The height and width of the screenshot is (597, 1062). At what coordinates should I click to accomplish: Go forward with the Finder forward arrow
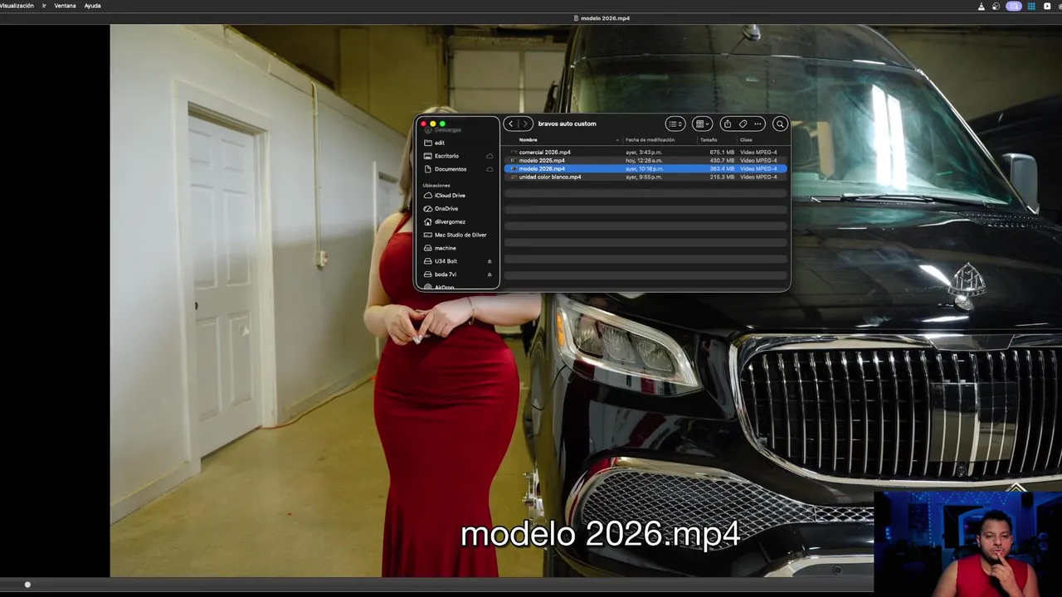[x=525, y=124]
